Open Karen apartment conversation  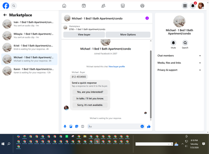(29, 71)
